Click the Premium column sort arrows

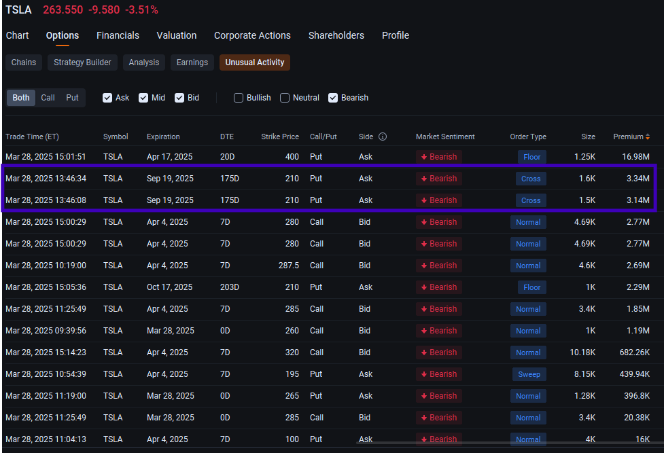[x=648, y=137]
